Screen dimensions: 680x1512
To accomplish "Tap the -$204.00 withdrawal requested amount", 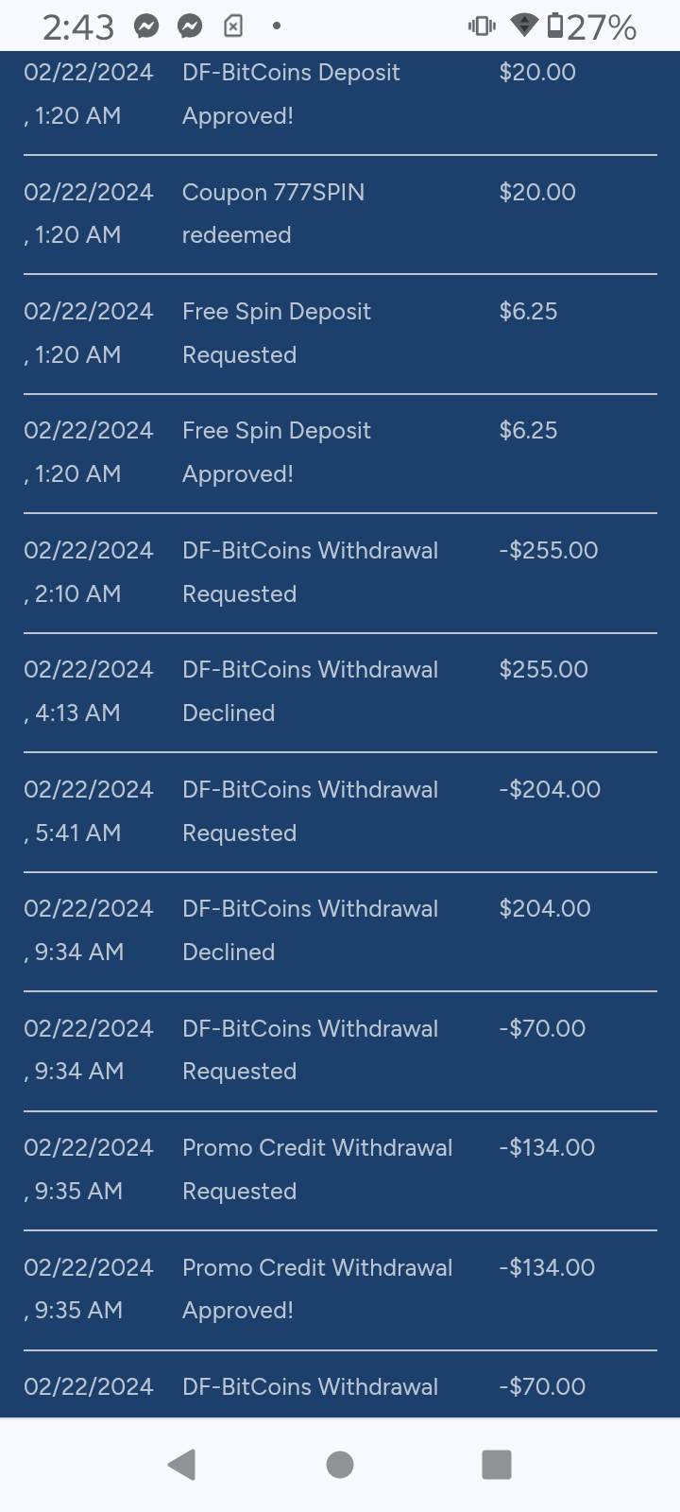I will (x=550, y=789).
